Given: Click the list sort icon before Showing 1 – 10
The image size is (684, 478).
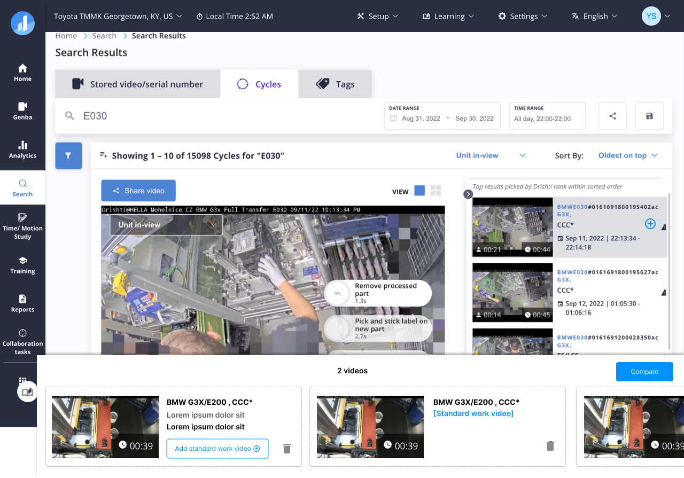Looking at the screenshot, I should coord(104,155).
